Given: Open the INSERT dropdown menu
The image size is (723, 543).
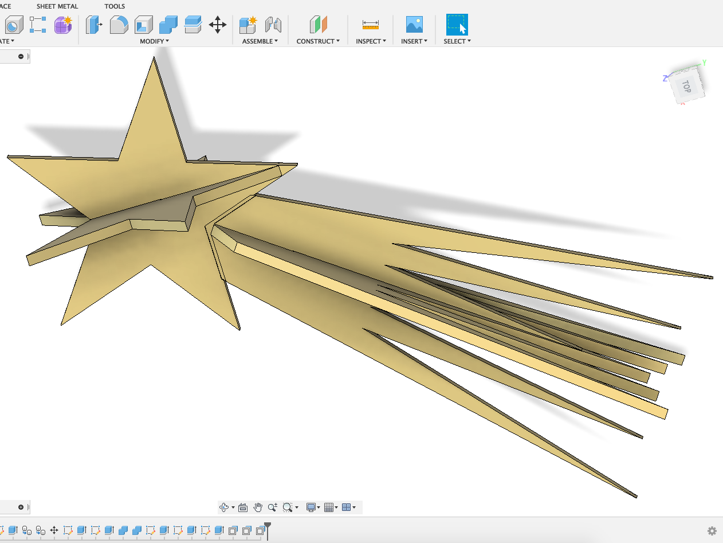Looking at the screenshot, I should coord(414,41).
